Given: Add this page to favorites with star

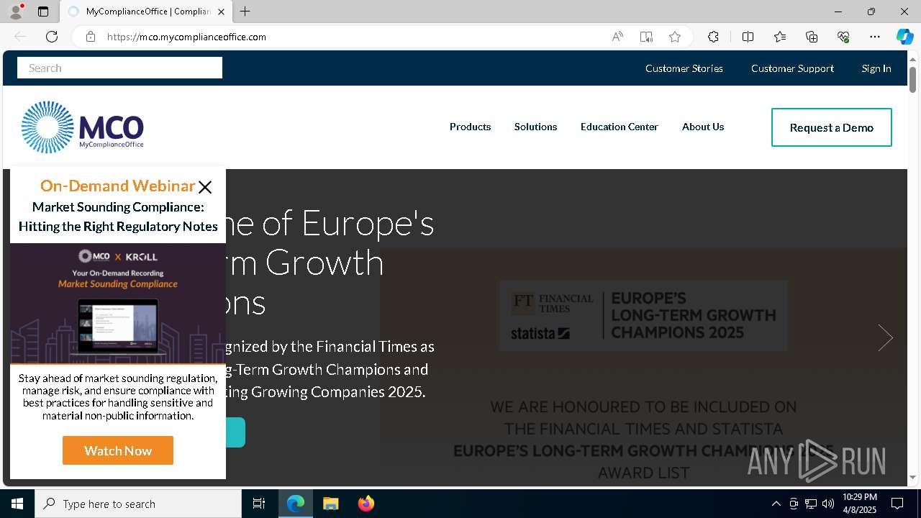Looking at the screenshot, I should click(x=675, y=37).
